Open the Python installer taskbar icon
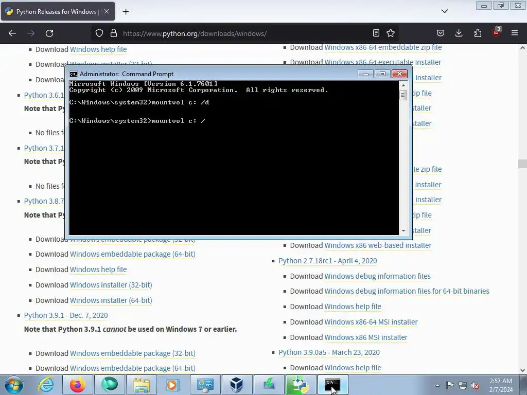This screenshot has height=395, width=527. pos(301,385)
